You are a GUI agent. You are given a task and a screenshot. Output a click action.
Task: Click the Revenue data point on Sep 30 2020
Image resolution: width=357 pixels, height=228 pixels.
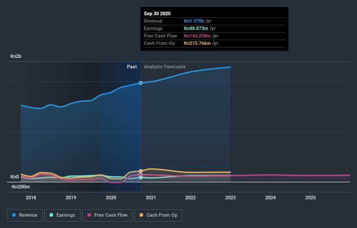[140, 83]
